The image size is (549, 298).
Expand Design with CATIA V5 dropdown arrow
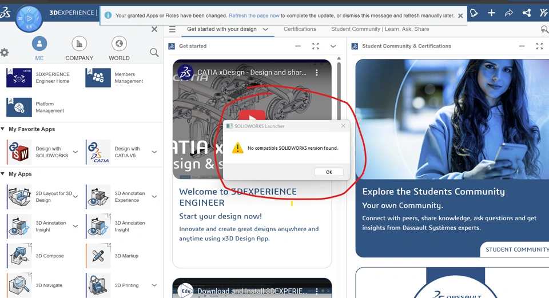[x=154, y=152]
